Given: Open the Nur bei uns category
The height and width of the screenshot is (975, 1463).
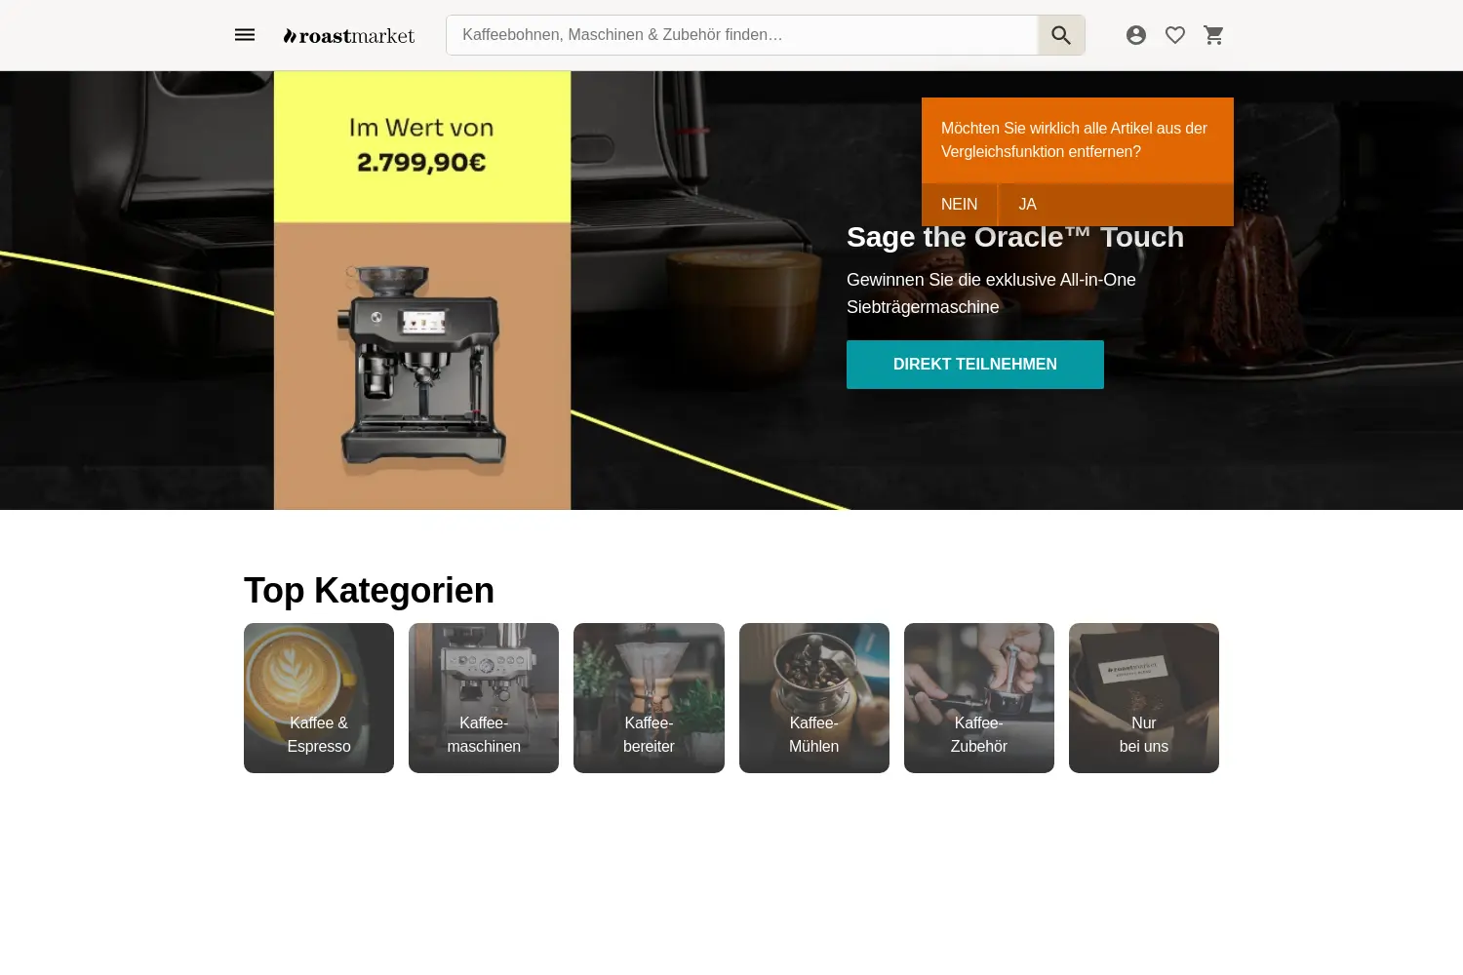Looking at the screenshot, I should click(x=1144, y=698).
